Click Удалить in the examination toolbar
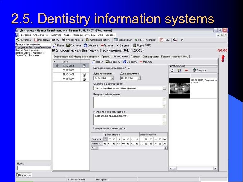Image resolution: width=243 pixels, height=182 pixels. 146,62
